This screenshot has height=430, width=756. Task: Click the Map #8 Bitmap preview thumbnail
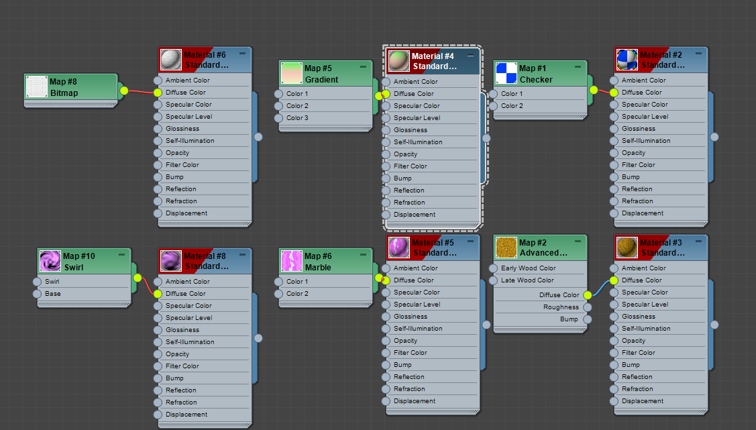tap(37, 87)
